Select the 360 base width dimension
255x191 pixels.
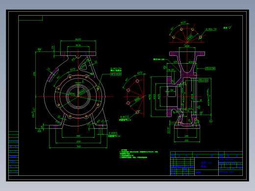click(x=79, y=146)
